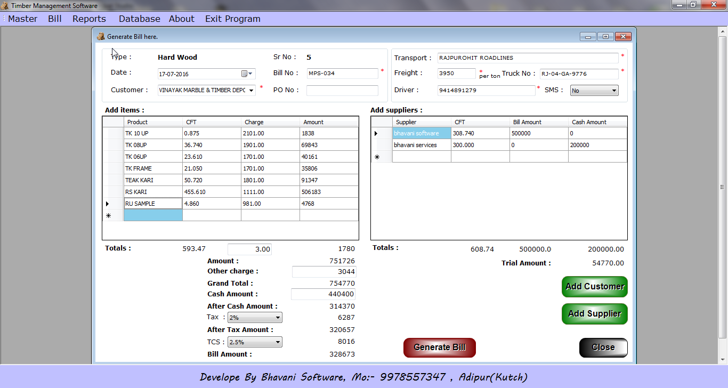Select the TK 06UP product cell

[153, 157]
